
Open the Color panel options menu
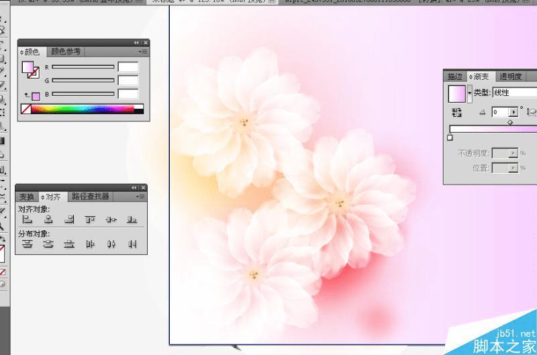pos(143,51)
